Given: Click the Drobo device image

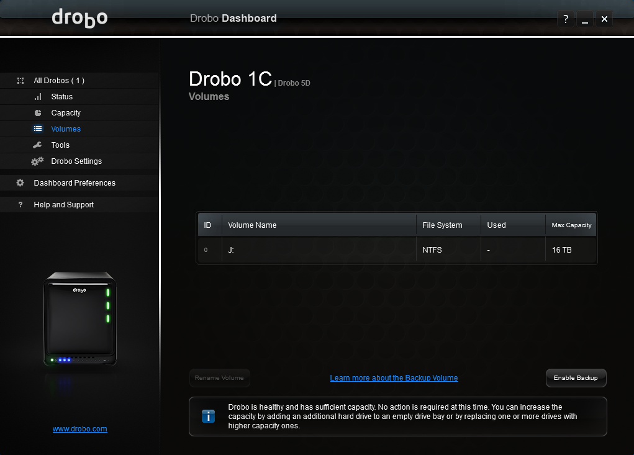Looking at the screenshot, I should click(79, 319).
